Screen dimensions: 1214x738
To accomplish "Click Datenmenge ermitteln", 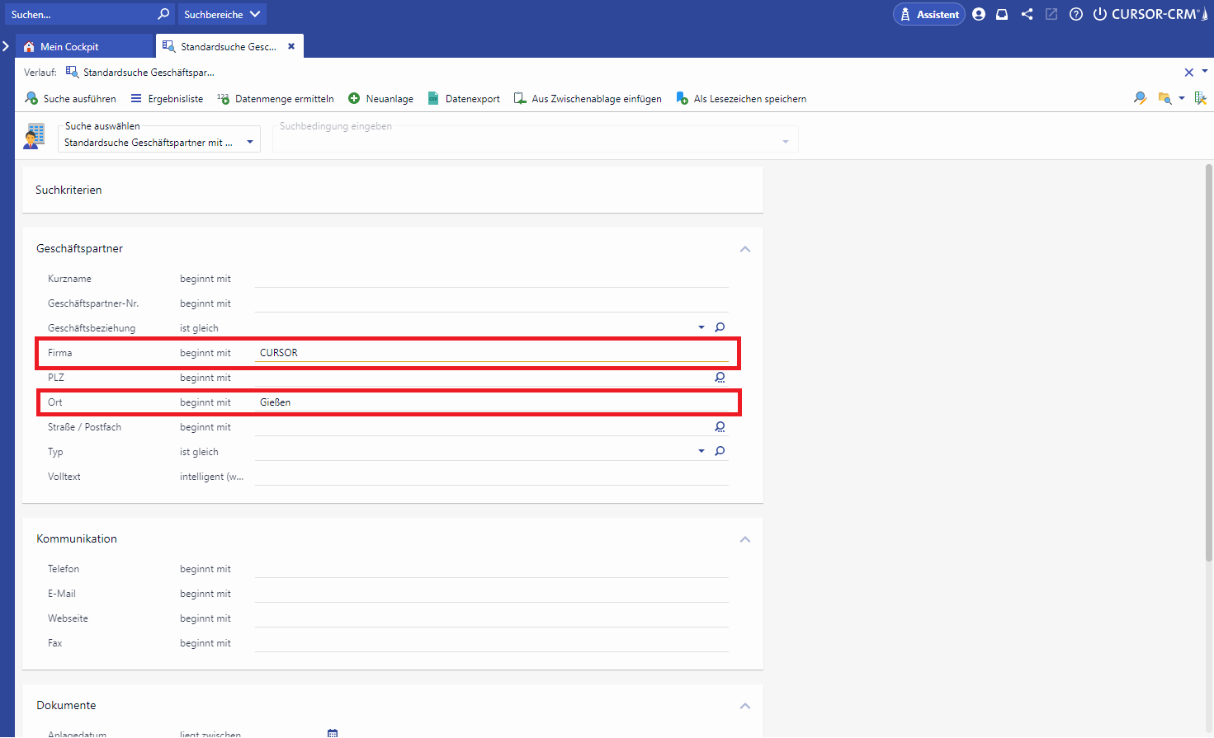I will [x=276, y=99].
